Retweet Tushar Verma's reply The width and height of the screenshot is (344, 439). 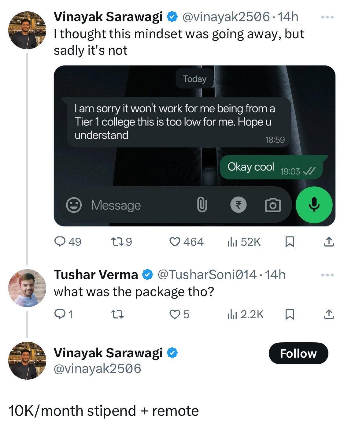[117, 314]
